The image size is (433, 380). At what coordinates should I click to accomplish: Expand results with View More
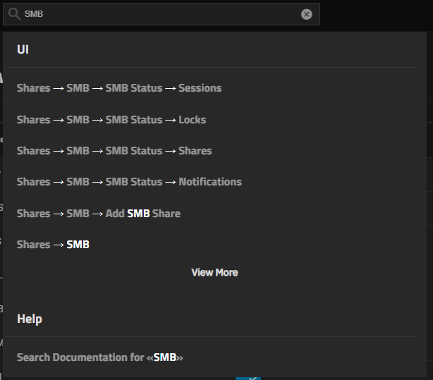214,273
